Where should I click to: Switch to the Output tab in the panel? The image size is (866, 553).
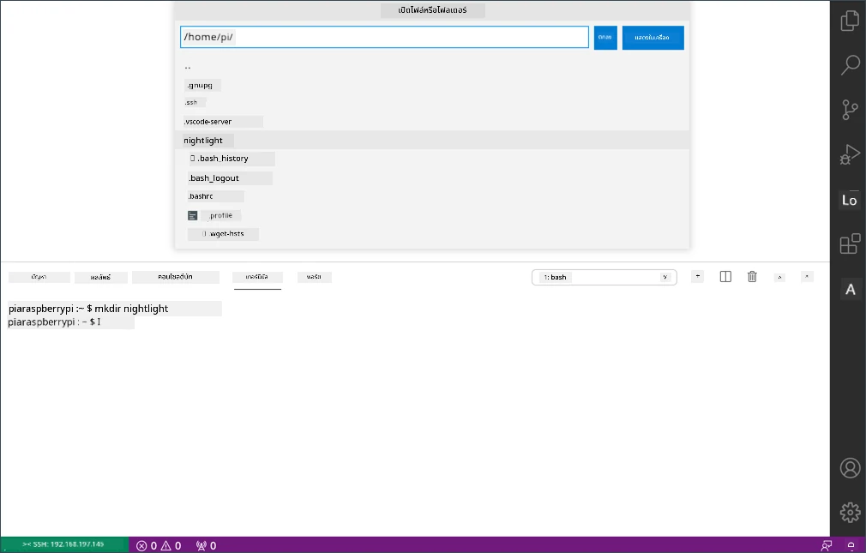coord(101,277)
